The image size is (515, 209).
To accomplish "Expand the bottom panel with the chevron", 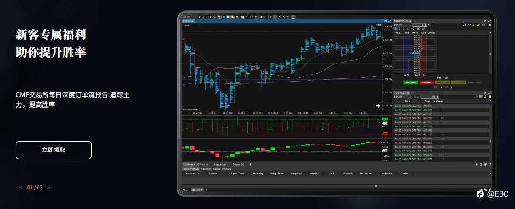I will tap(376, 187).
